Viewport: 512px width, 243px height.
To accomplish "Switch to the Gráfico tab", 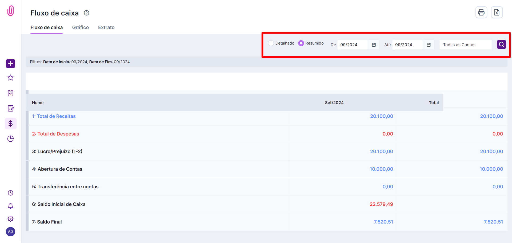I will point(81,27).
